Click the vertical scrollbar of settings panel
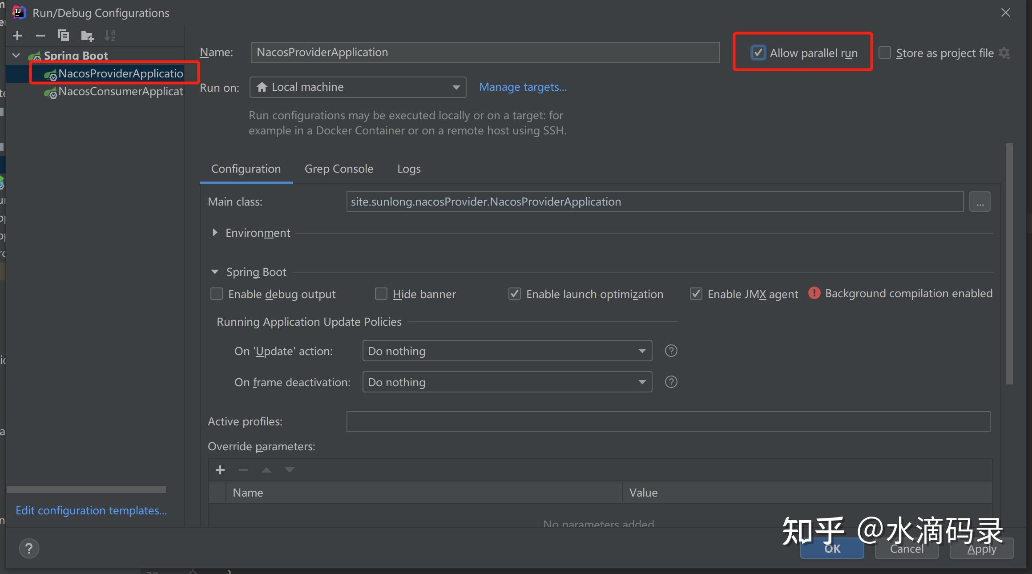Viewport: 1032px width, 574px height. coord(1009,264)
